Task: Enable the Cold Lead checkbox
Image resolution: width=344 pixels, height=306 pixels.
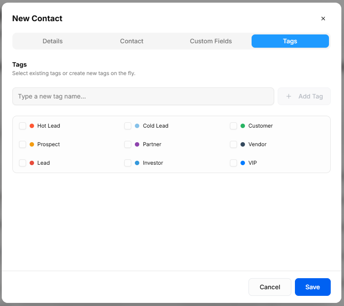Action: pyautogui.click(x=128, y=126)
